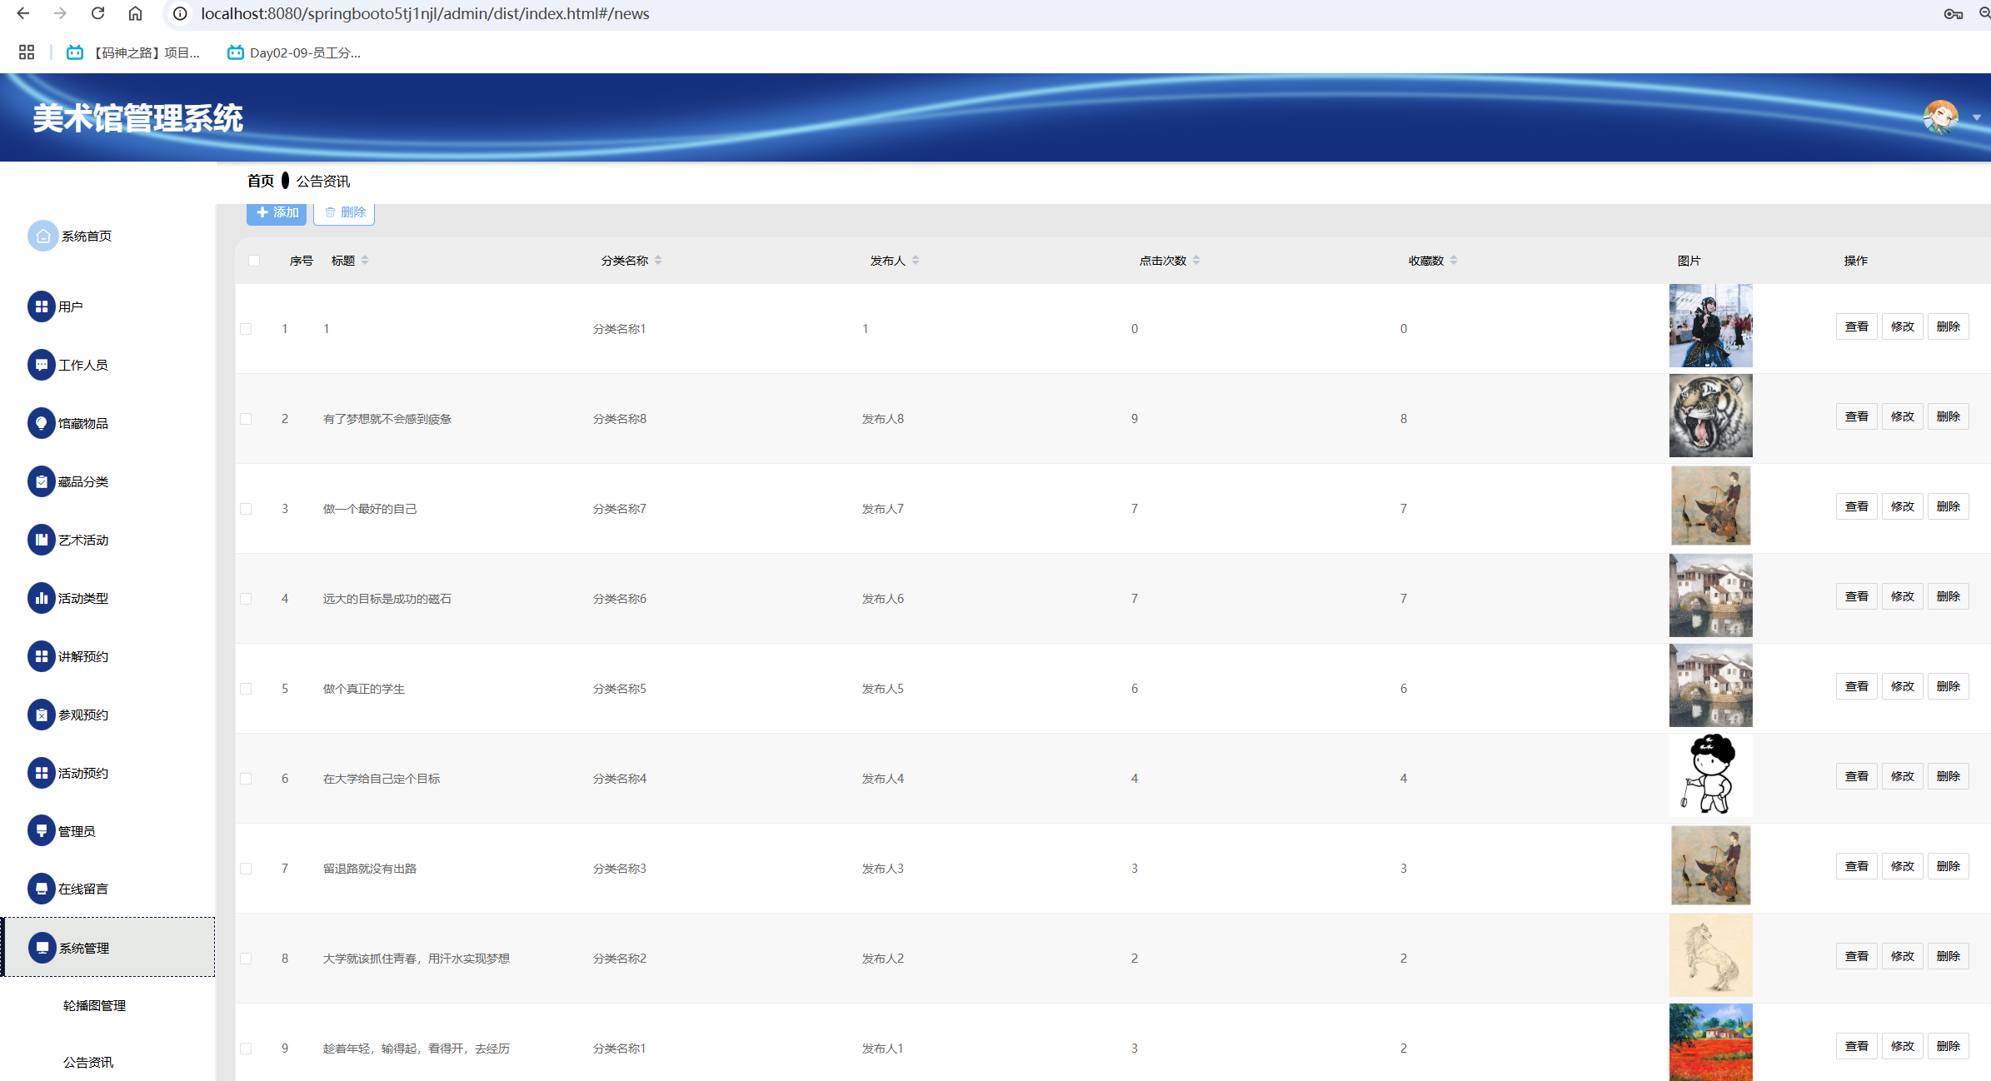Image resolution: width=1991 pixels, height=1081 pixels.
Task: Select the 艺术活动 sidebar icon
Action: pyautogui.click(x=41, y=540)
